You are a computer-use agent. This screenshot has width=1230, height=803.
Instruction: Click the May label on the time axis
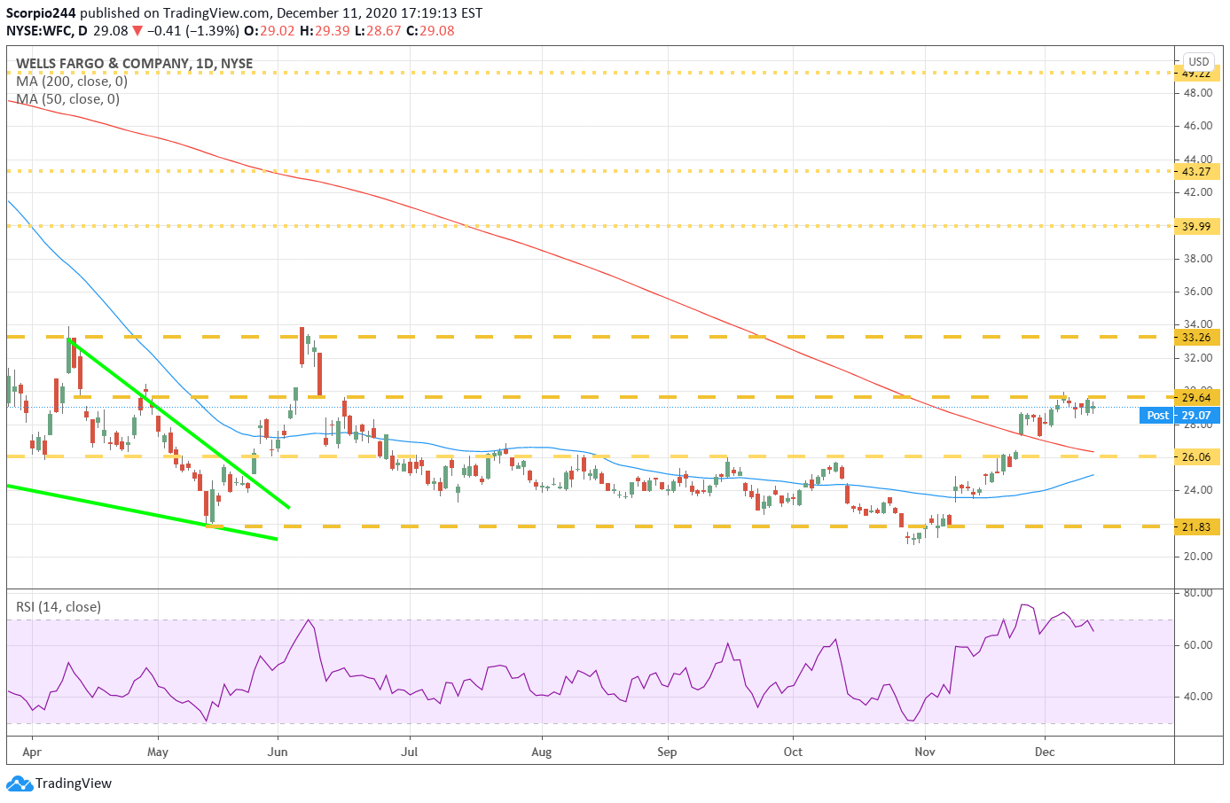[158, 752]
